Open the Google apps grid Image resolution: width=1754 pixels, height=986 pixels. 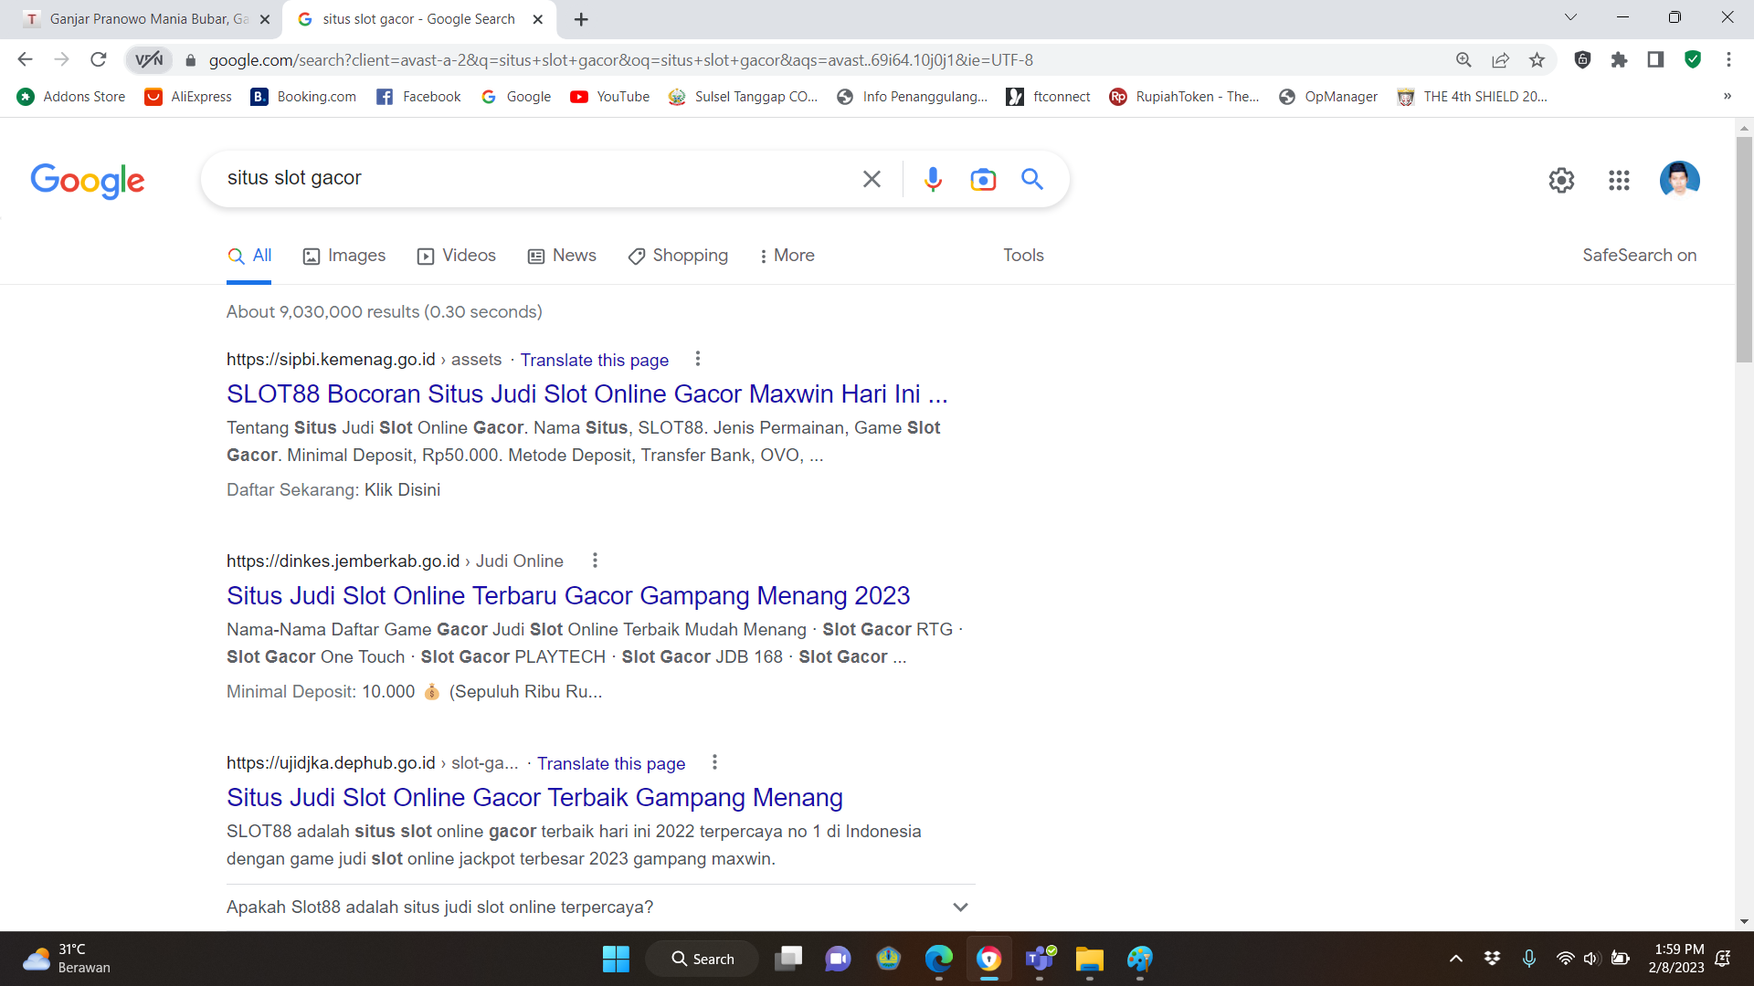[x=1619, y=180]
